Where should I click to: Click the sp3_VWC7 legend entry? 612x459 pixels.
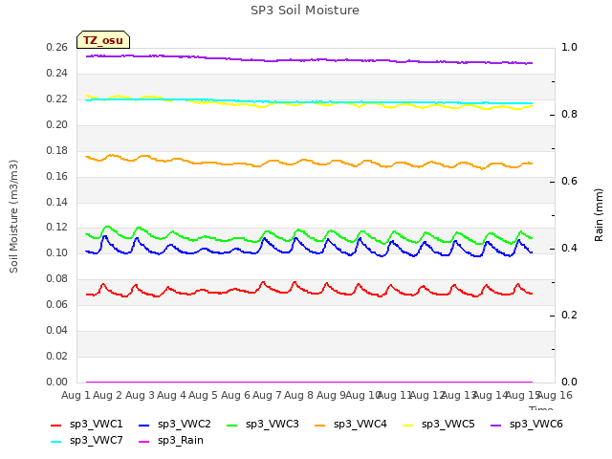click(87, 441)
